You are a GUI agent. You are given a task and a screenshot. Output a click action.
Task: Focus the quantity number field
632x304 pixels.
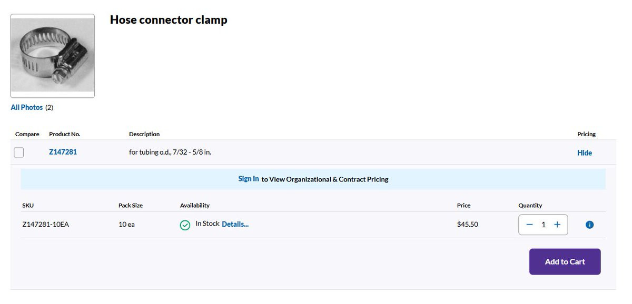(x=544, y=225)
